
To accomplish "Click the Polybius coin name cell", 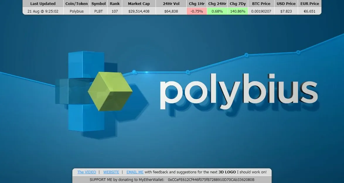I will pyautogui.click(x=76, y=11).
